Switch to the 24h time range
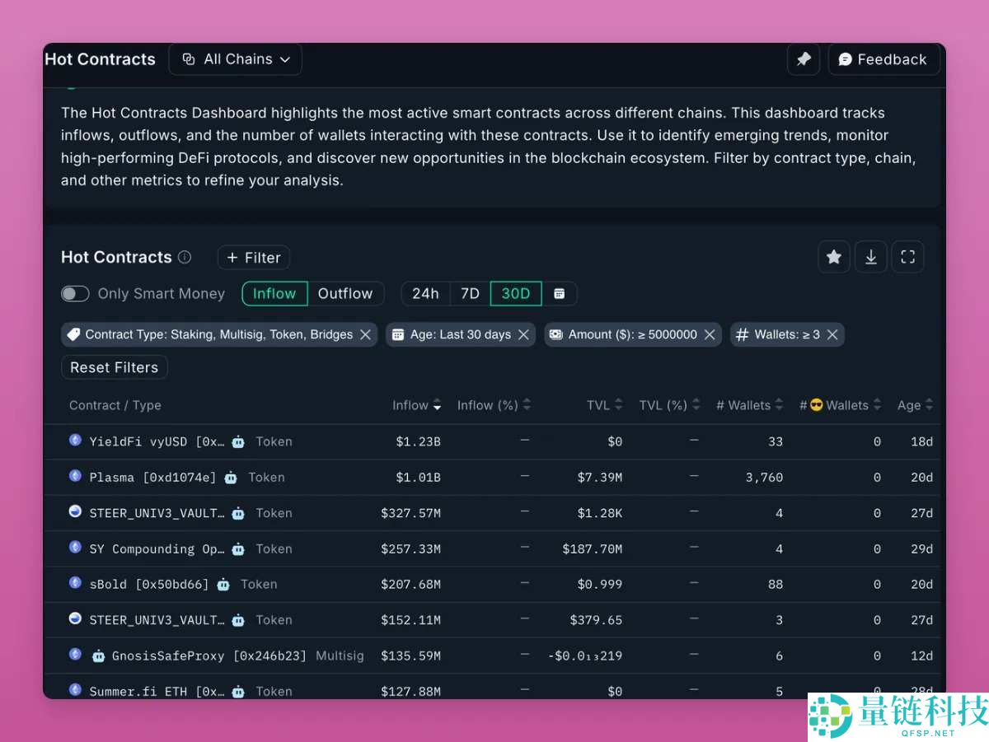This screenshot has width=989, height=742. (x=425, y=294)
